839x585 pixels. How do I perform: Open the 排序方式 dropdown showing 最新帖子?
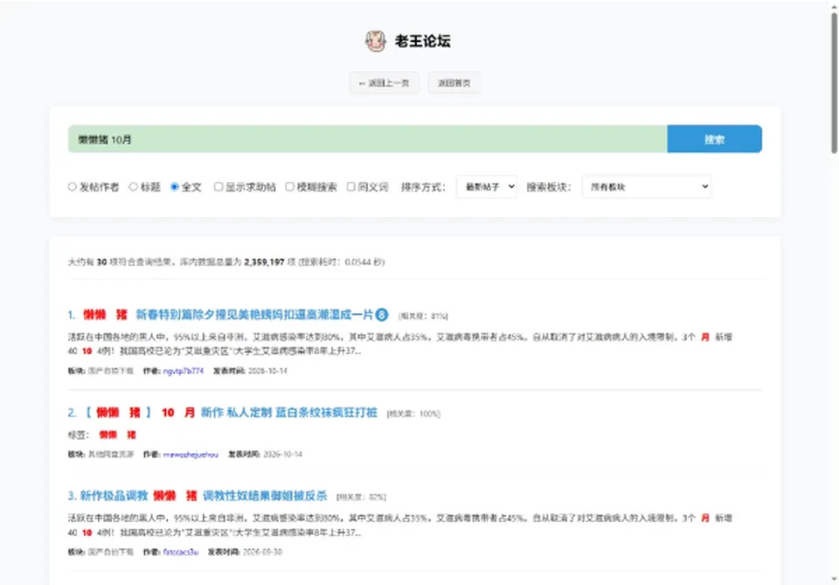[487, 187]
